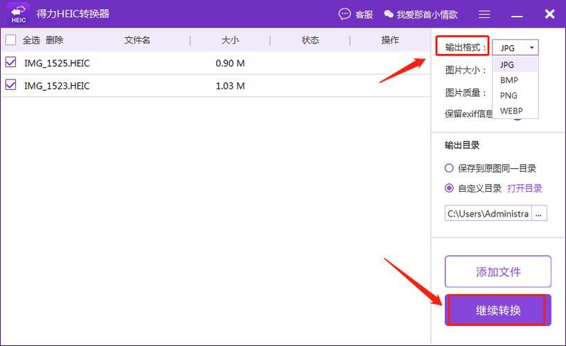The image size is (566, 346).
Task: Choose JPG from the format list
Action: tap(515, 65)
